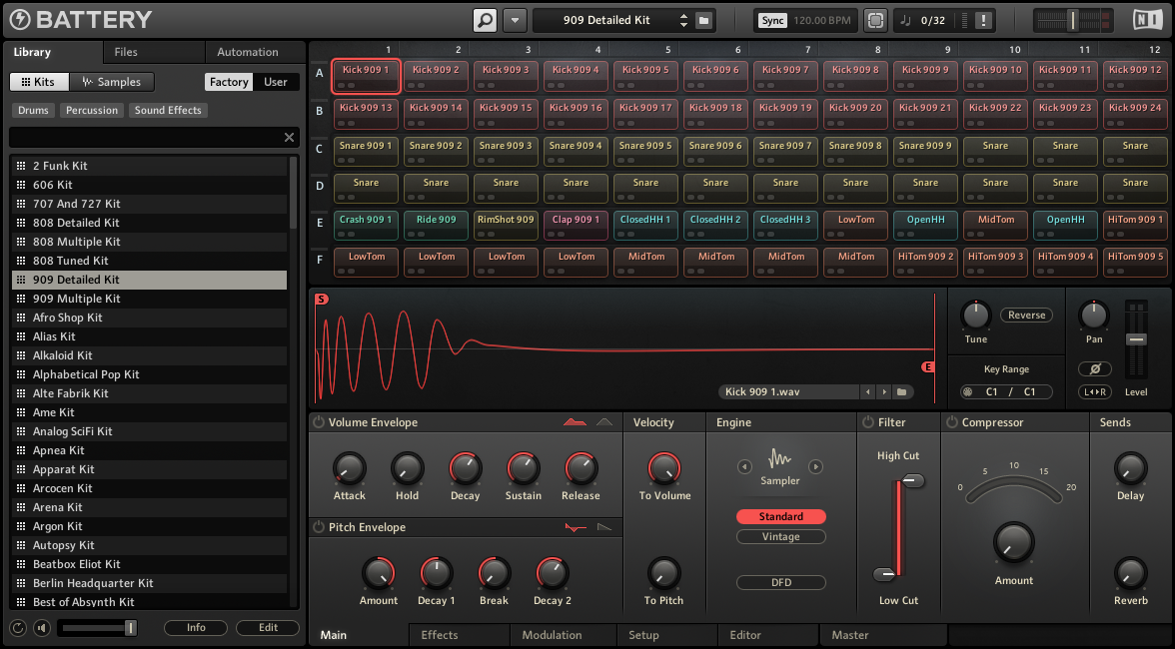This screenshot has height=649, width=1175.
Task: Click the Reverb send knob
Action: [1130, 573]
